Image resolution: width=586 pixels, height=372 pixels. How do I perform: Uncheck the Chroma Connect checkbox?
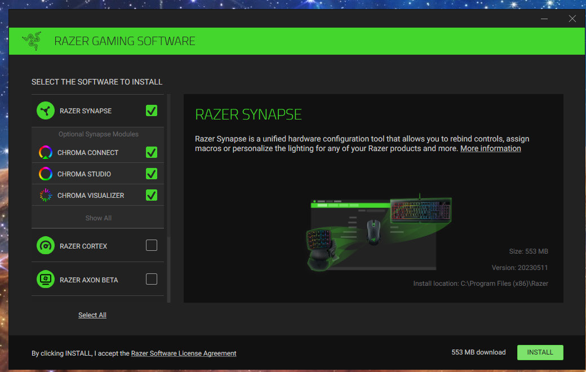pos(152,152)
